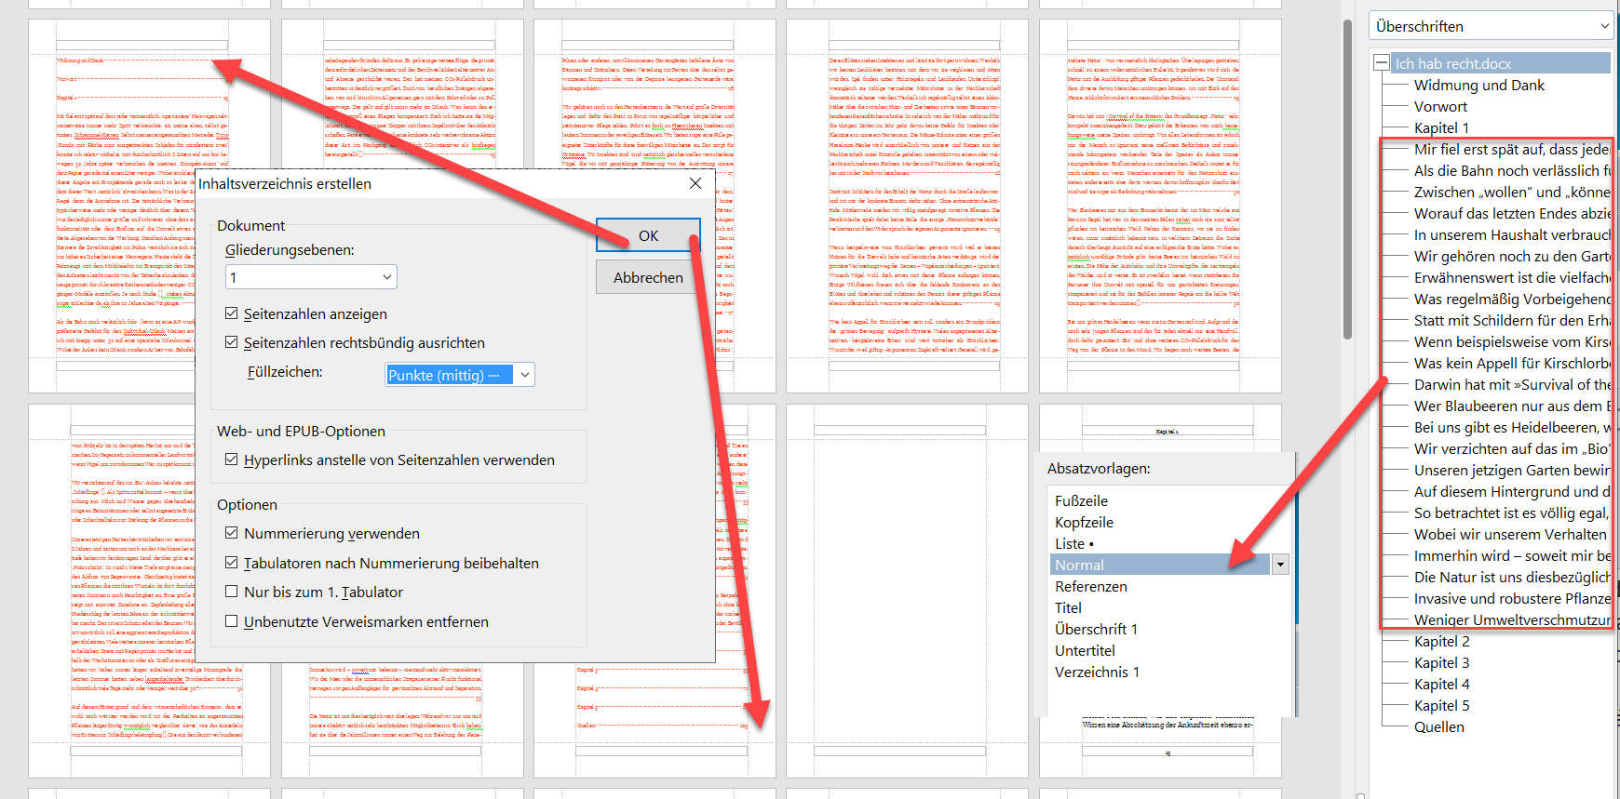
Task: Toggle Seitenzahlen rechtsbündig ausrichten checkbox
Action: [232, 342]
